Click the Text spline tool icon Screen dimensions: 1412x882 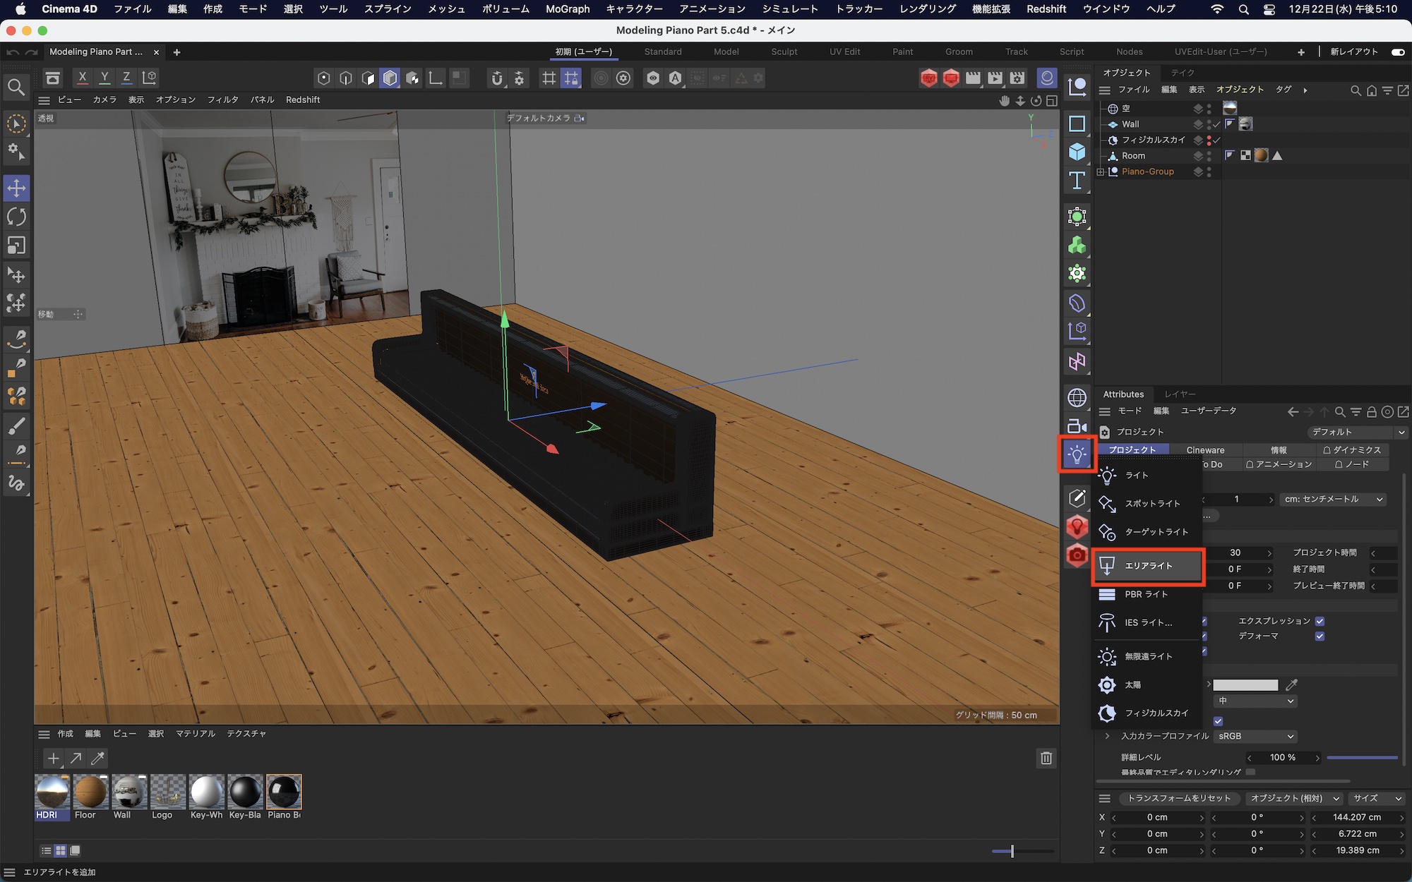(x=1077, y=181)
